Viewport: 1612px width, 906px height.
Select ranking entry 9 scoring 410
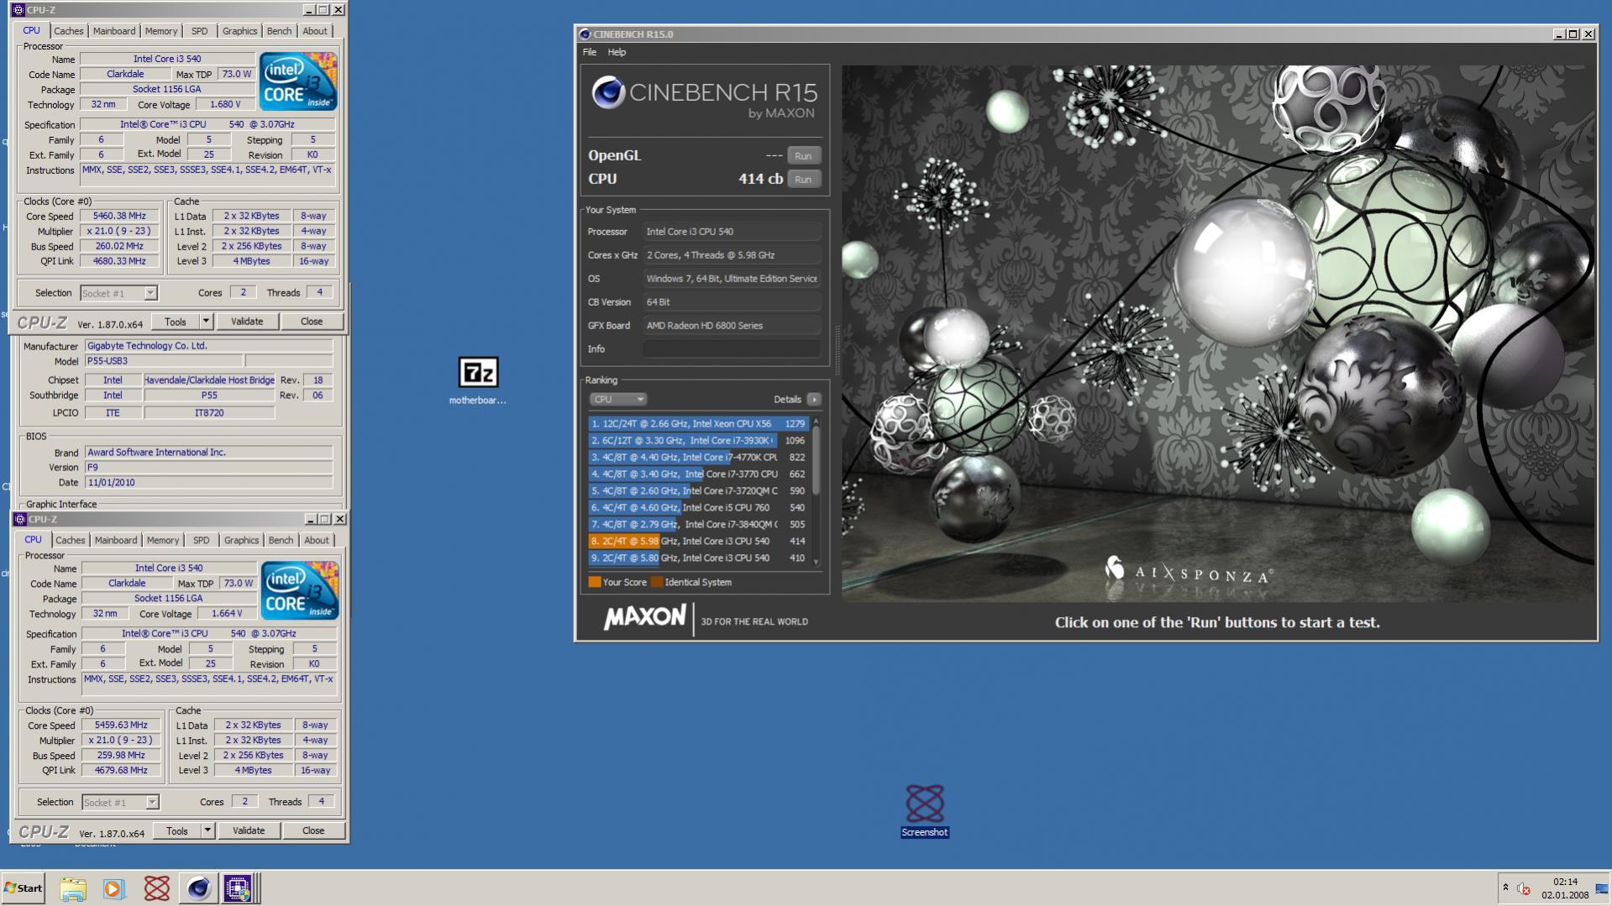698,558
